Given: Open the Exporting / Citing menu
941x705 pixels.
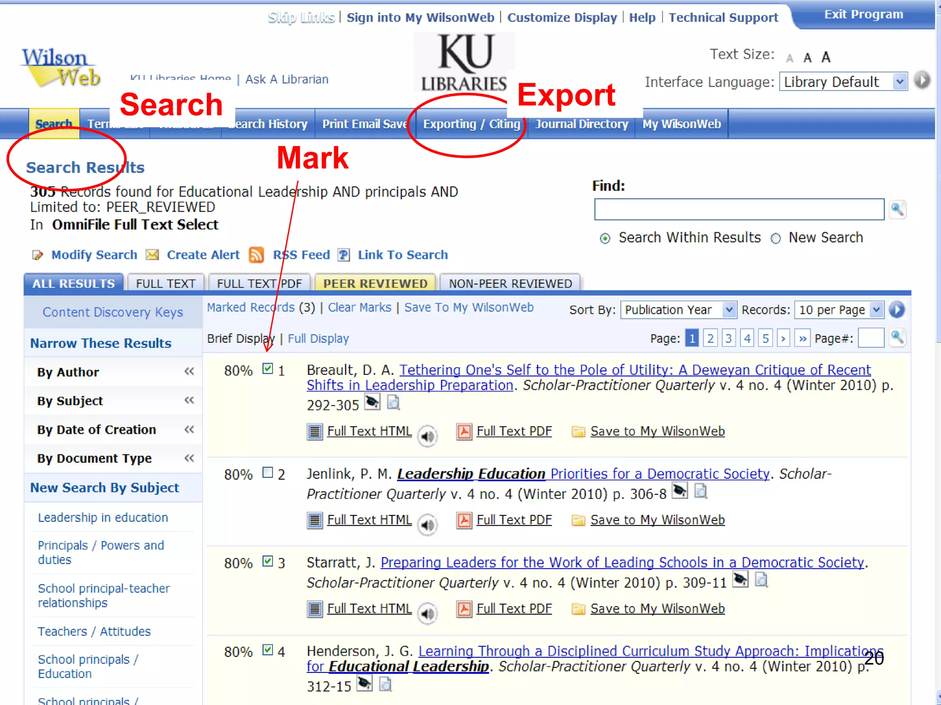Looking at the screenshot, I should pos(471,124).
